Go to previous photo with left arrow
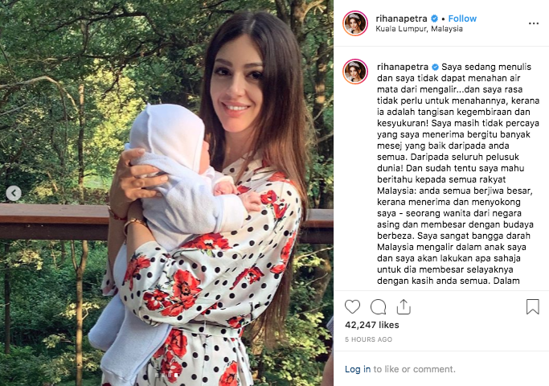 click(x=14, y=193)
